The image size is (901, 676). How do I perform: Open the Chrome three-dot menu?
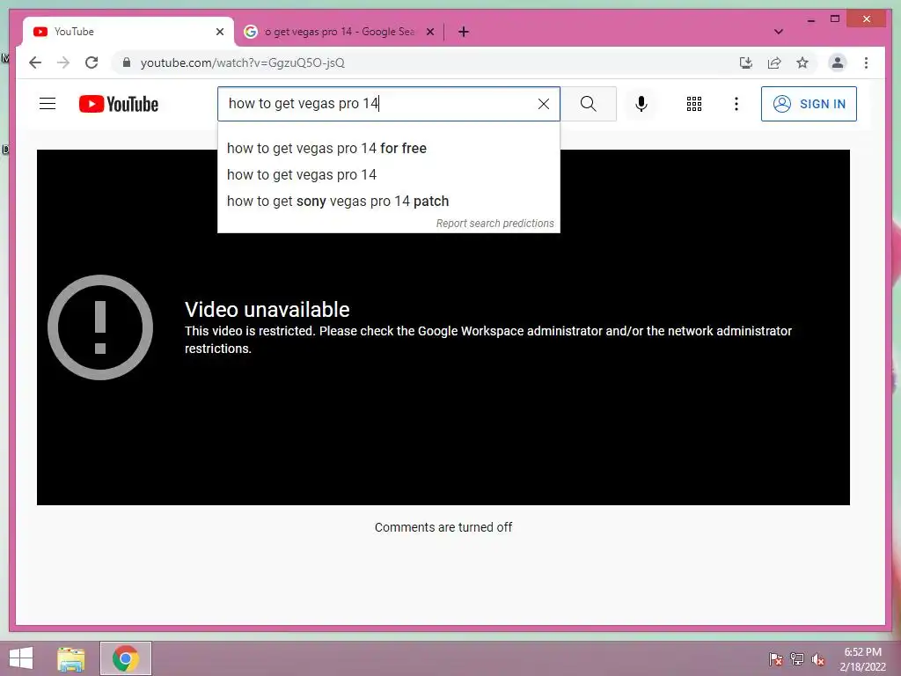[866, 62]
